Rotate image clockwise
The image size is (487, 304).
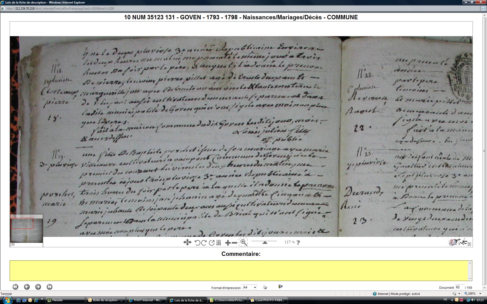[x=204, y=243]
